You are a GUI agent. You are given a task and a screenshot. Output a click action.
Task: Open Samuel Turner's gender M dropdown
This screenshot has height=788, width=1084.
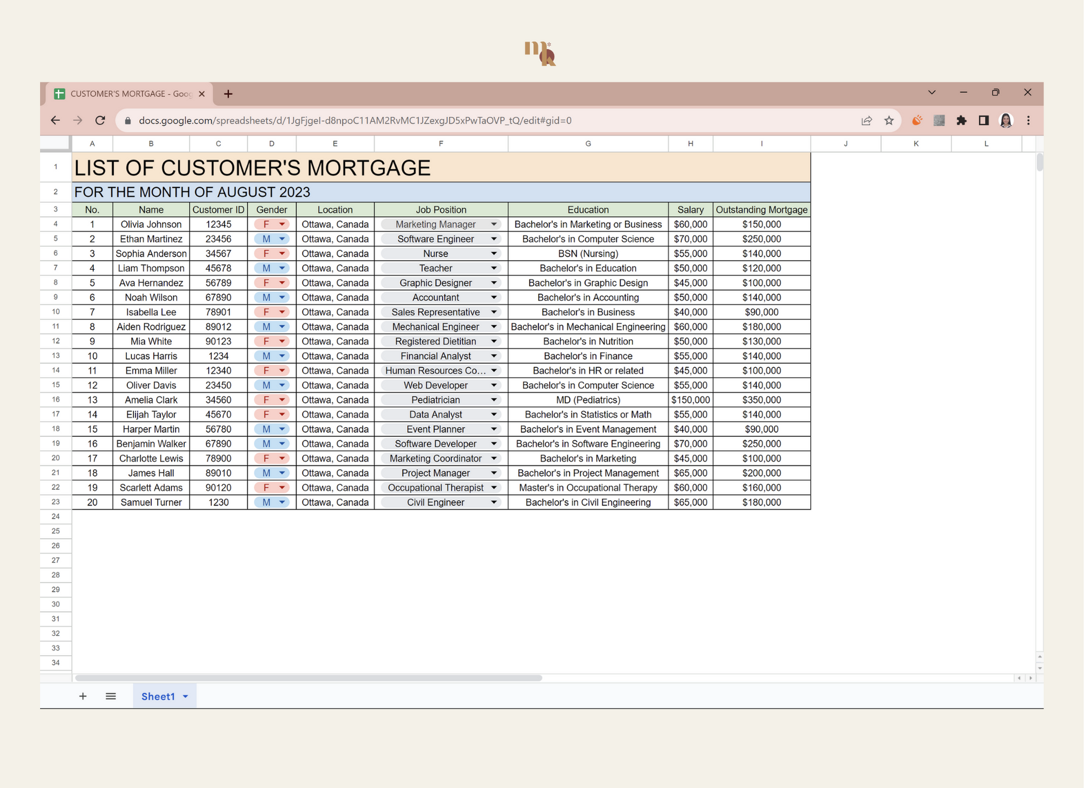coord(272,502)
